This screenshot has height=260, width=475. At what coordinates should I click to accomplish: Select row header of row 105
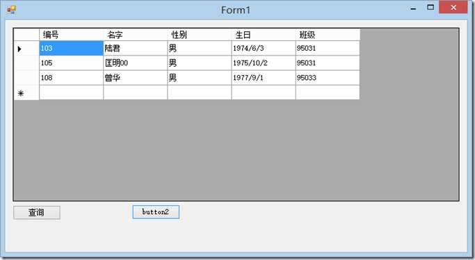(x=26, y=63)
